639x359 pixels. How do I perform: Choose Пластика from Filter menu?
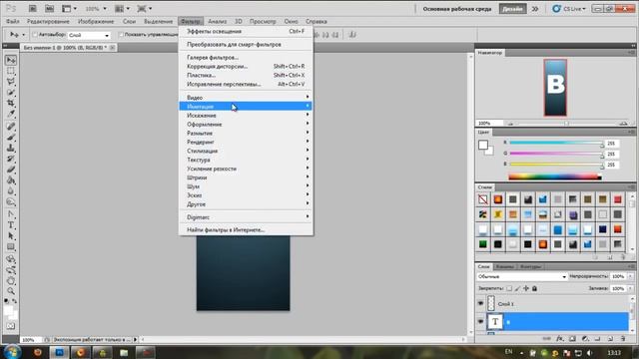[246, 76]
